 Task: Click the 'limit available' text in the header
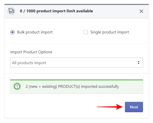pos(80,11)
